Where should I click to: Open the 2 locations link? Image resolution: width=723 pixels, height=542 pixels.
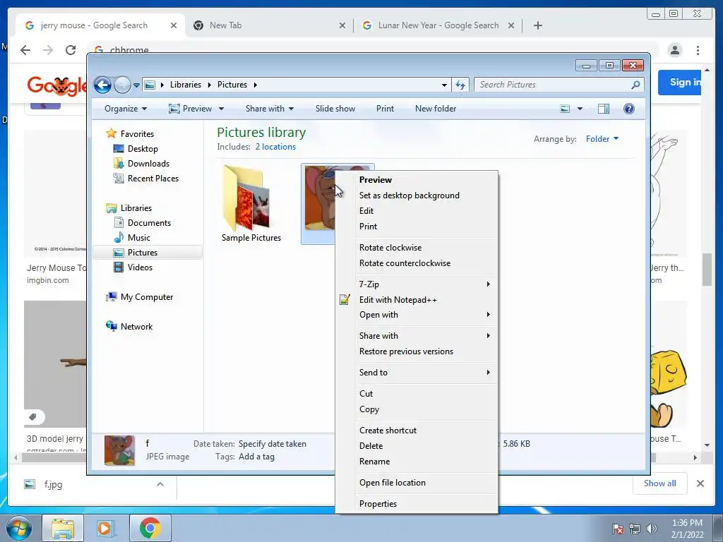click(276, 147)
